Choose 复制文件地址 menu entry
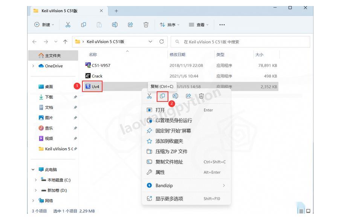The height and width of the screenshot is (220, 341). point(186,162)
